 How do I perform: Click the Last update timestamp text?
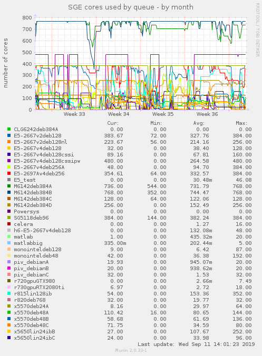point(196,344)
